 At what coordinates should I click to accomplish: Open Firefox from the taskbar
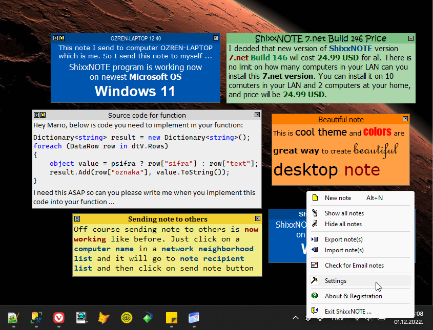point(104,318)
